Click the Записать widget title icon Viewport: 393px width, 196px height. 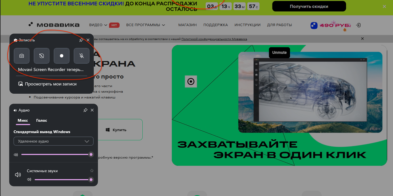click(x=16, y=40)
